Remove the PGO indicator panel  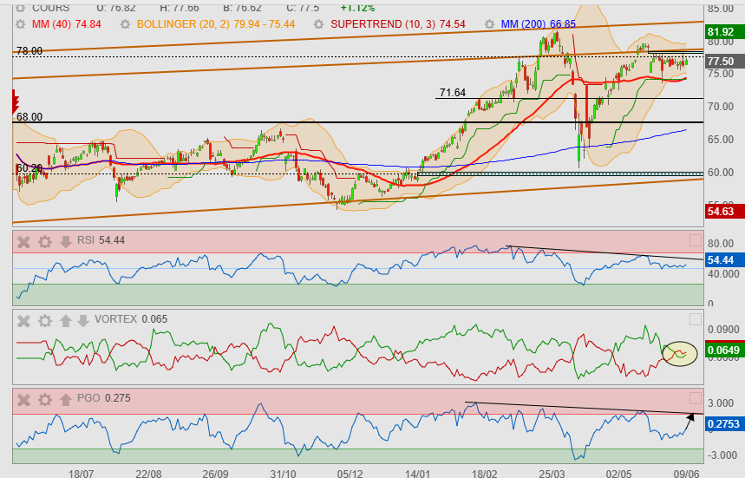tap(23, 400)
